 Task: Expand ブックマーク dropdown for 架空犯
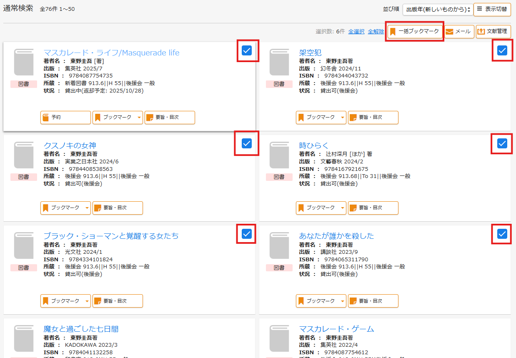click(343, 118)
